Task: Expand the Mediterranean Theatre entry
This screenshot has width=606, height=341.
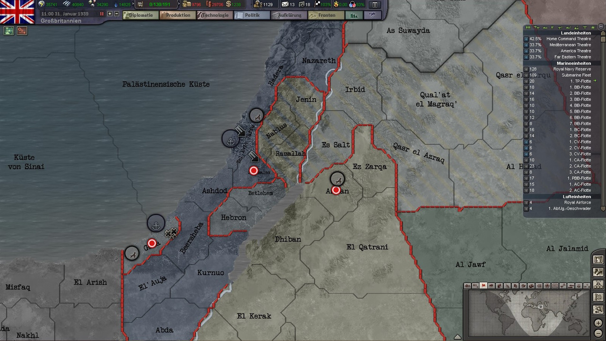Action: click(526, 45)
